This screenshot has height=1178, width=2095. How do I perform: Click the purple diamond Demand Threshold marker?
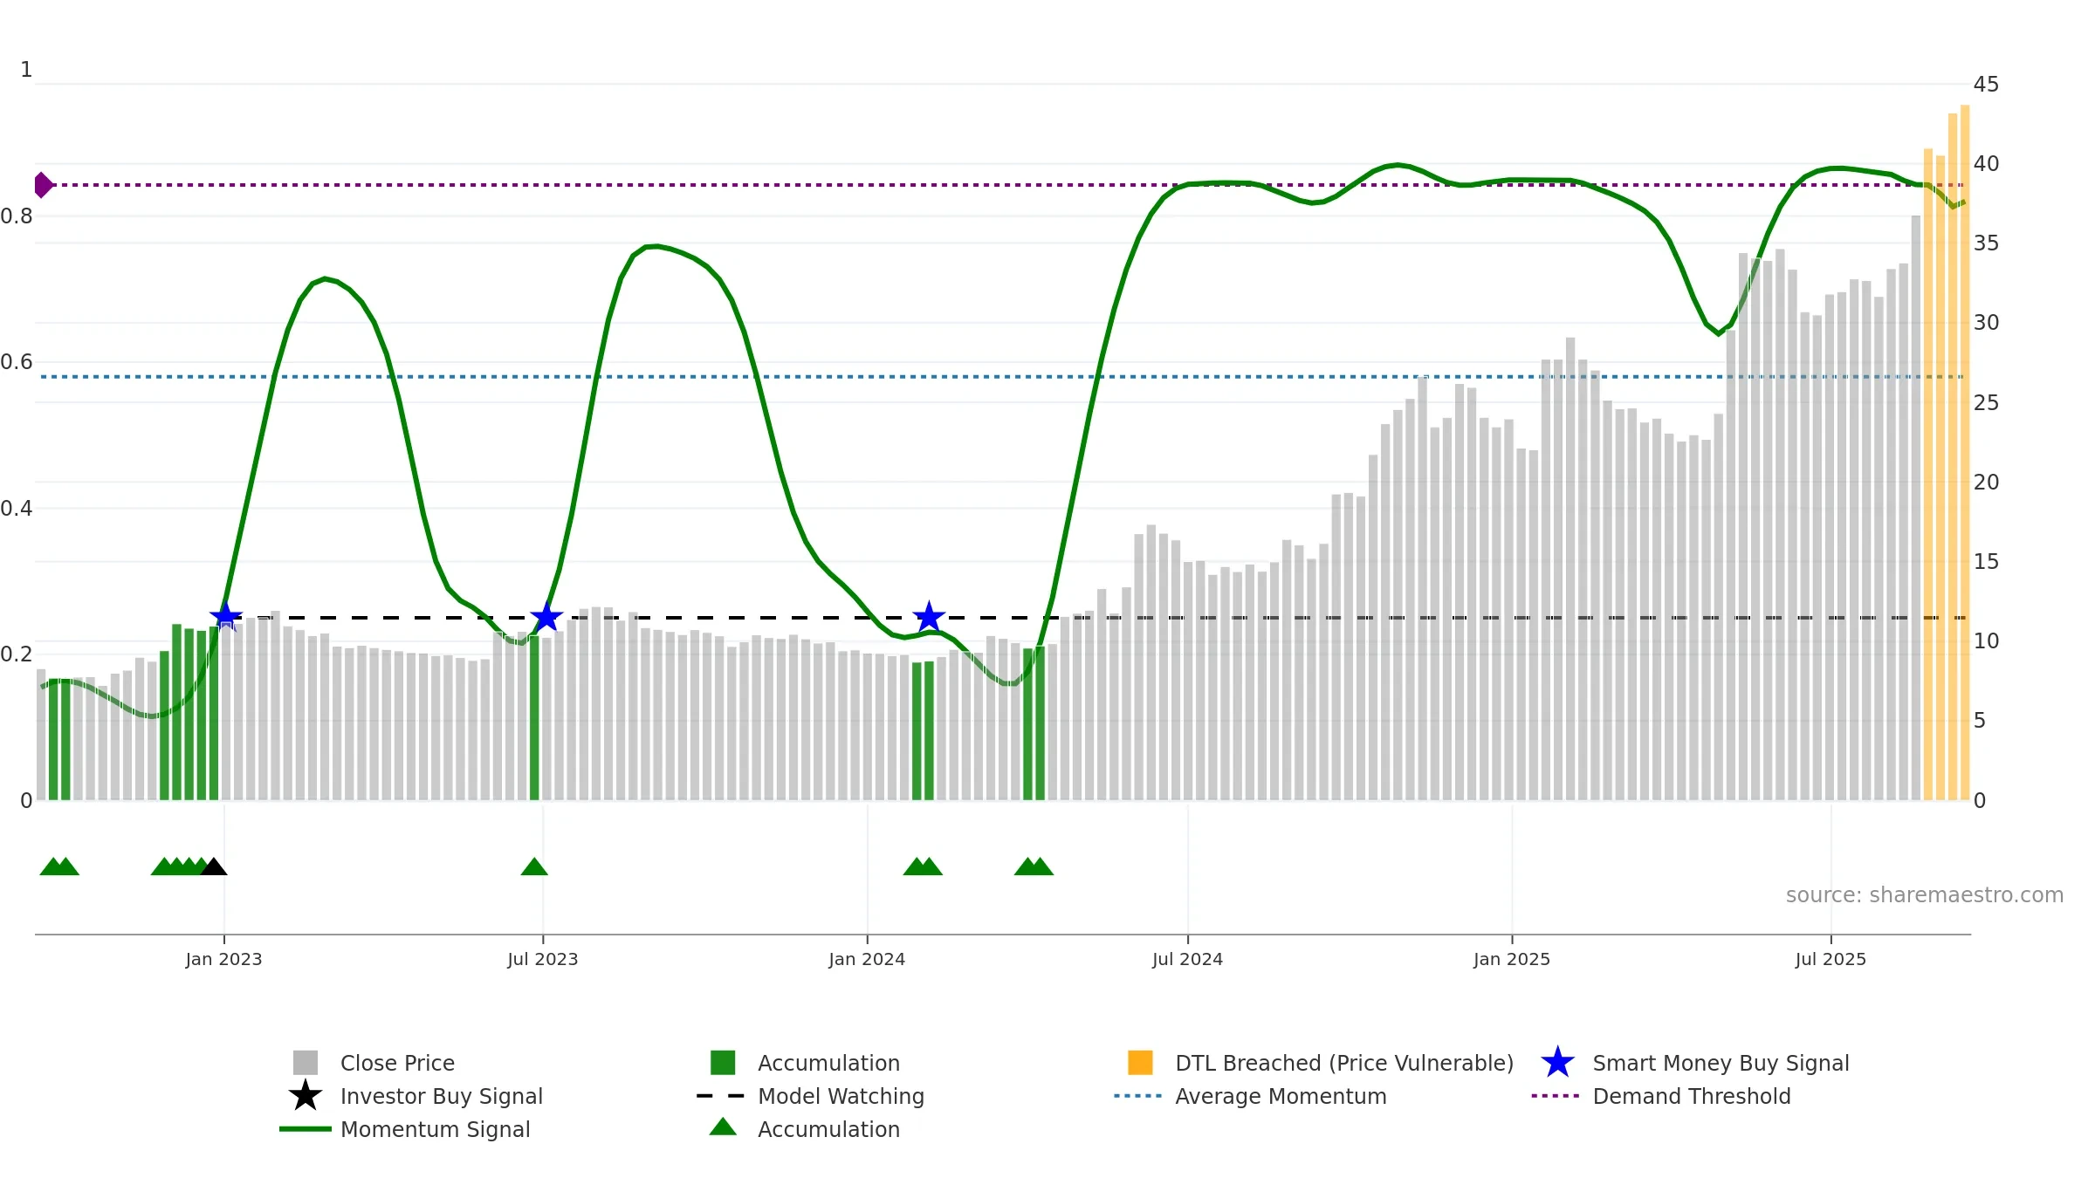coord(43,185)
